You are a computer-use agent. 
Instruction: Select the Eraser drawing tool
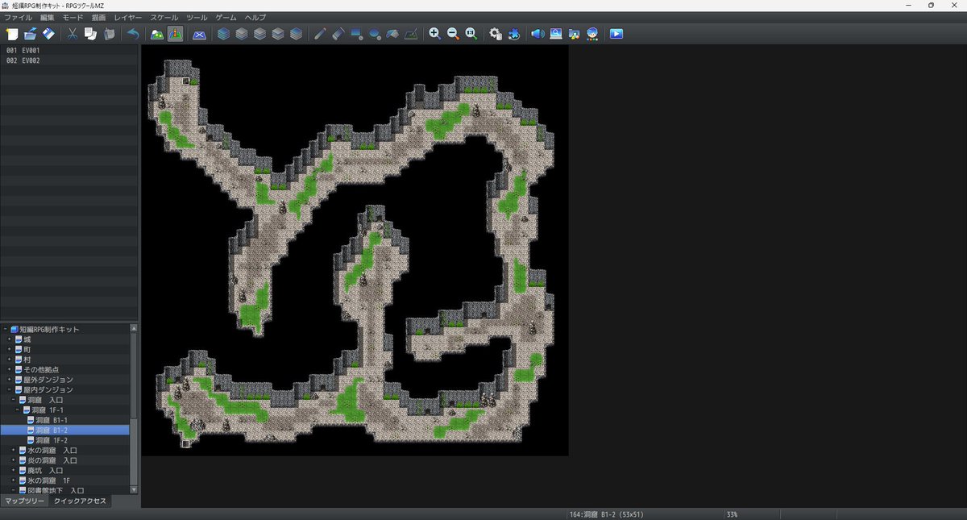click(338, 34)
